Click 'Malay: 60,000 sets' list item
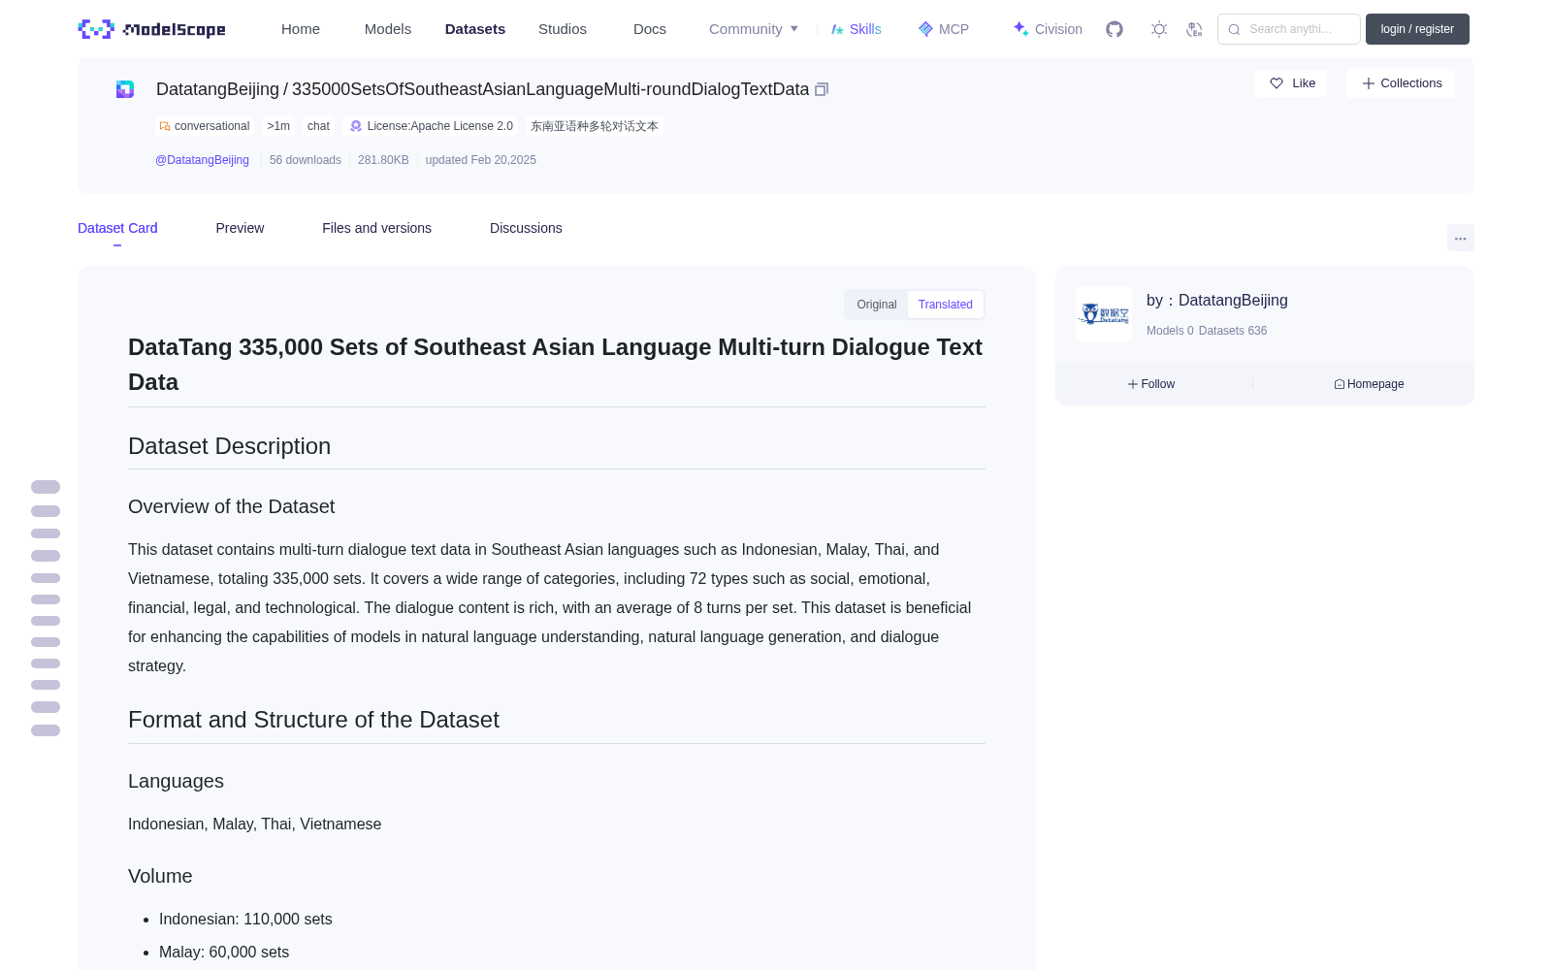Viewport: 1552px width, 970px height. pos(224,952)
